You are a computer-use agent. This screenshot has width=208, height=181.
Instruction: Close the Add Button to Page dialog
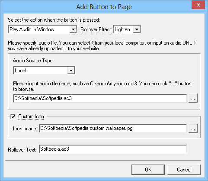coord(198,5)
